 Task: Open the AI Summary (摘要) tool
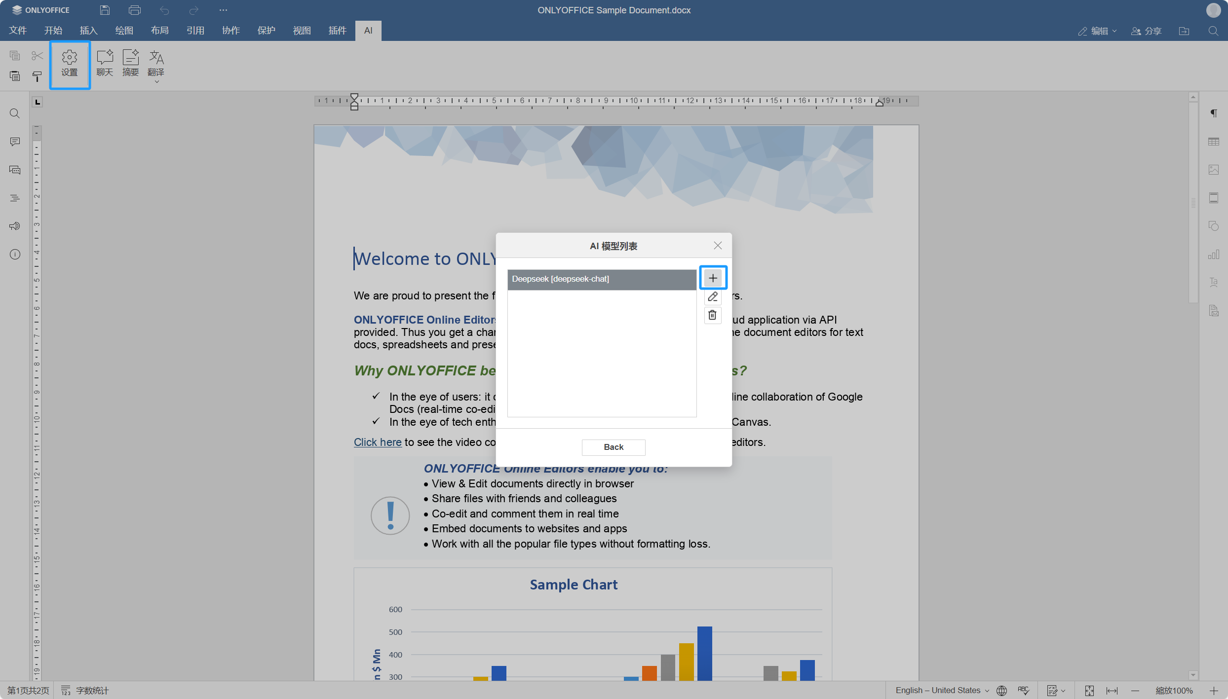[130, 63]
